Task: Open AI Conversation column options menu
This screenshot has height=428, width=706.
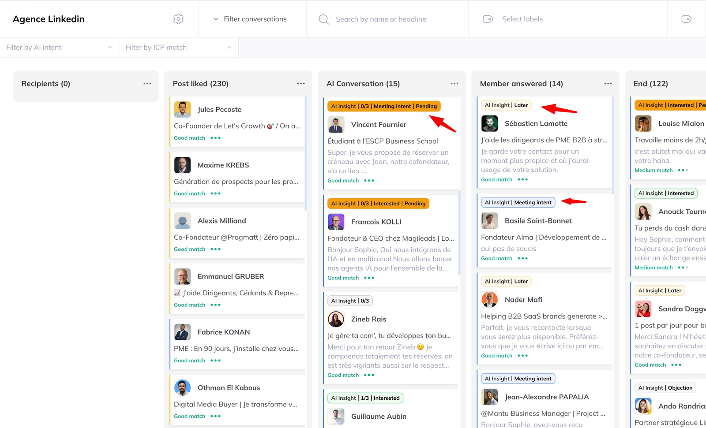Action: click(x=454, y=83)
